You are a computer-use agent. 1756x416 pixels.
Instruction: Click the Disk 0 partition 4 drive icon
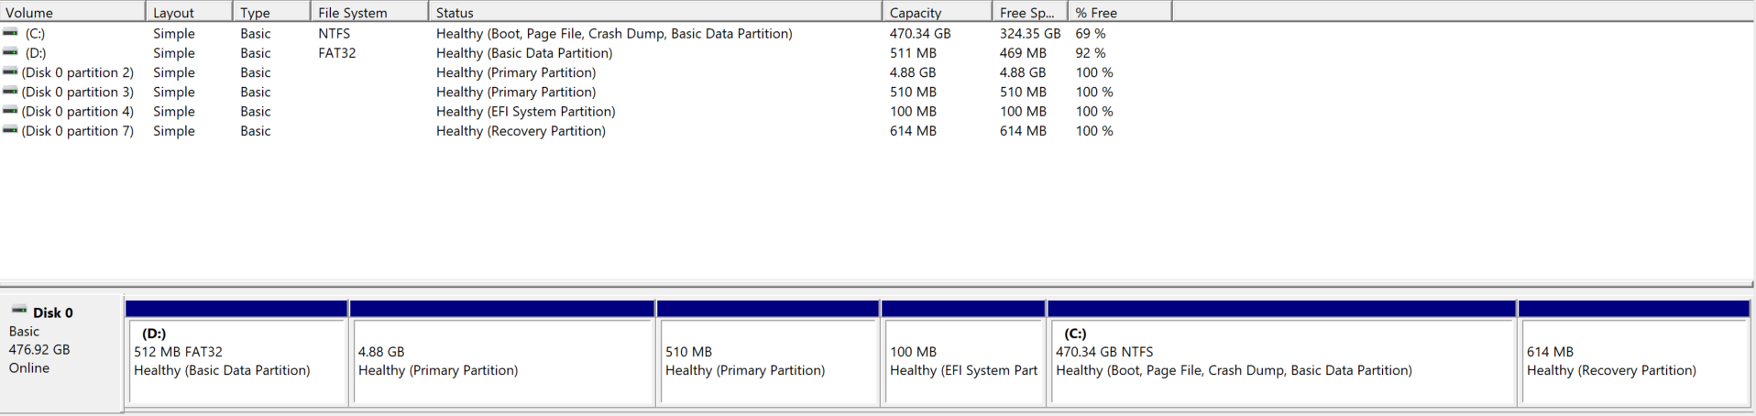pos(10,110)
